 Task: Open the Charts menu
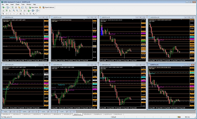click(17, 4)
